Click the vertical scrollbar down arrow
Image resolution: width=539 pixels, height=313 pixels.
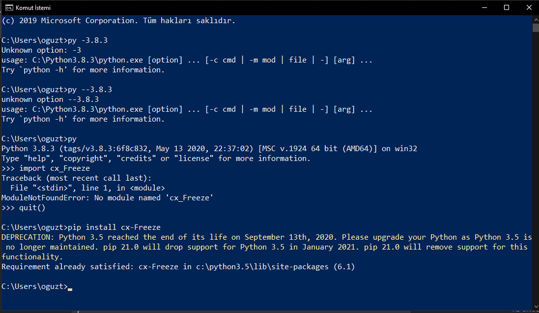(535, 307)
